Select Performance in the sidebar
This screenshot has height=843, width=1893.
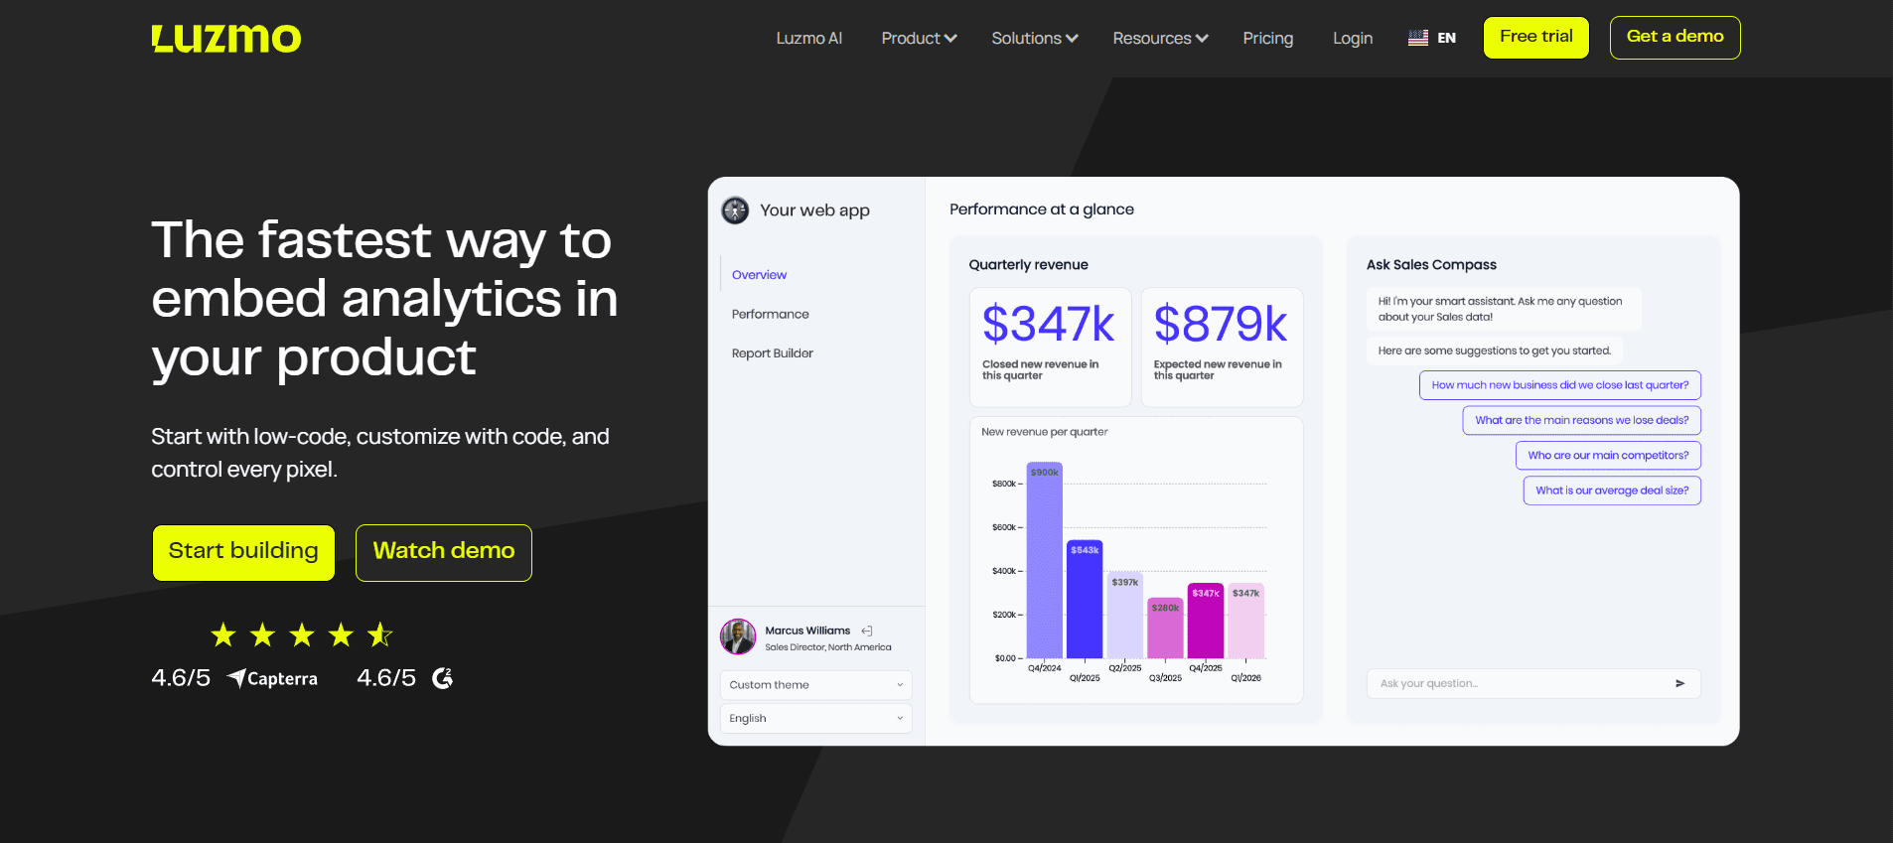[x=770, y=314]
